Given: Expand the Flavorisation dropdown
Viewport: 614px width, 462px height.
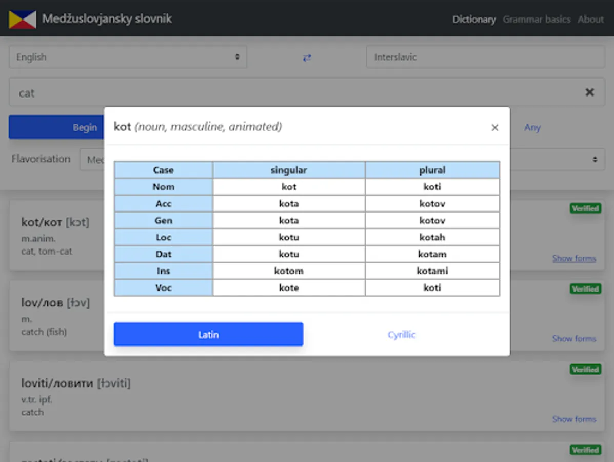Looking at the screenshot, I should 92,160.
